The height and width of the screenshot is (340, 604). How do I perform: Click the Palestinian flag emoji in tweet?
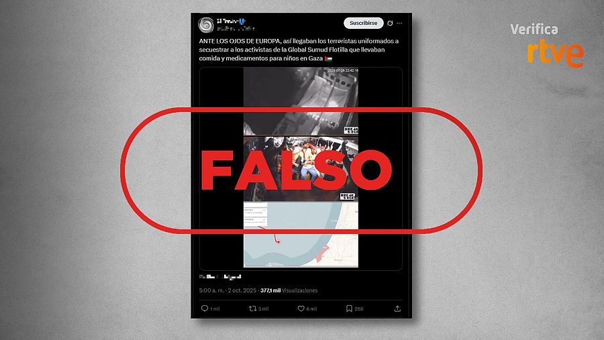pyautogui.click(x=328, y=58)
